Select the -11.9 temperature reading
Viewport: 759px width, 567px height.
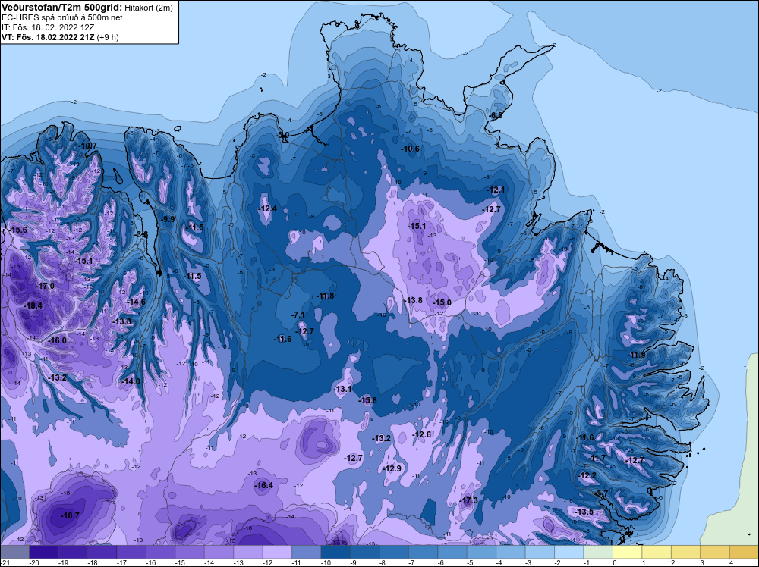(637, 355)
